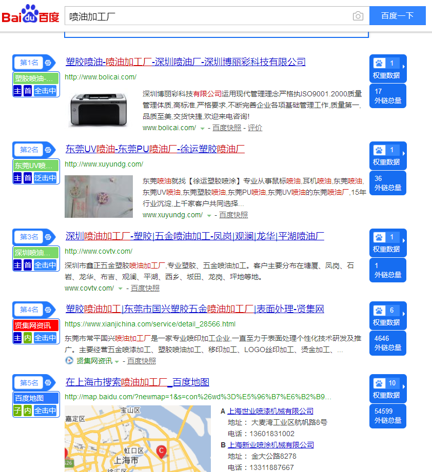Open the dropdown arrow next to 贤集网资讯

point(116,361)
